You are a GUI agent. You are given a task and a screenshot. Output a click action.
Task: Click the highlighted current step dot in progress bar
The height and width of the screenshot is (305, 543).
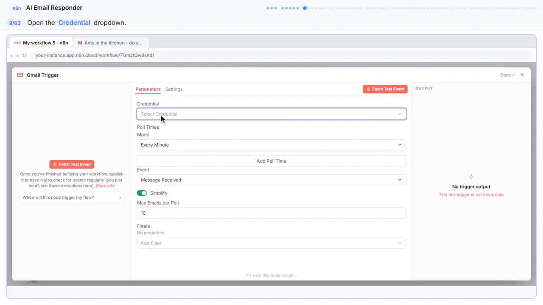[305, 8]
